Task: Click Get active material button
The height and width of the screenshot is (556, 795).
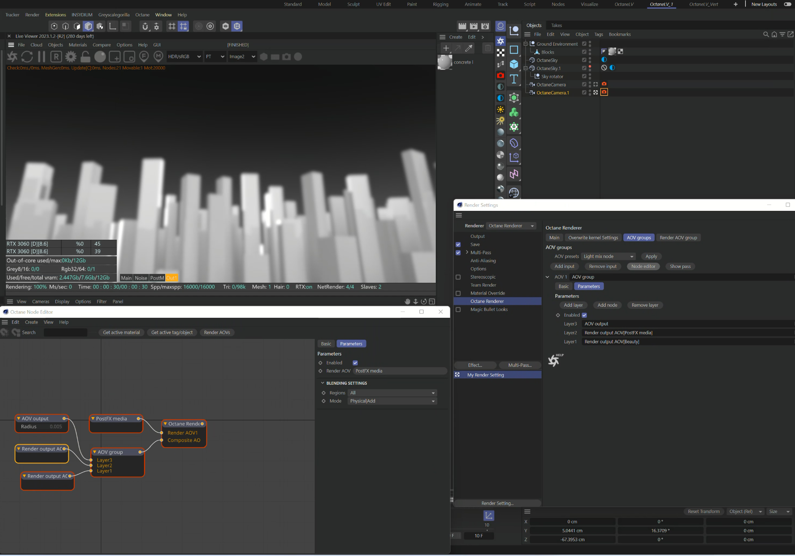Action: (121, 332)
